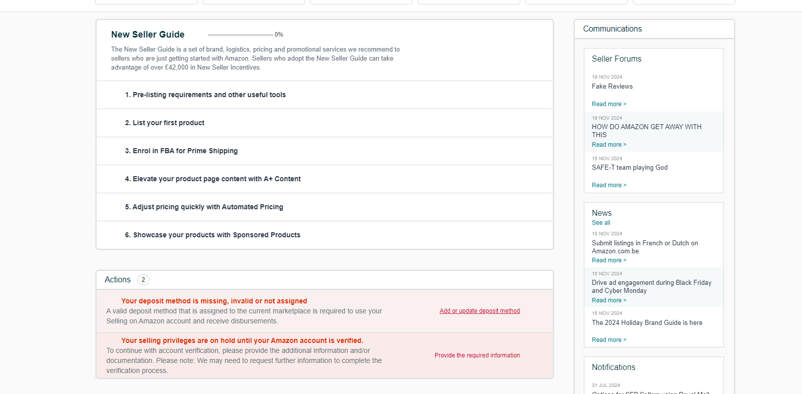Read more about SAFE-T team playing God
The height and width of the screenshot is (394, 802).
(609, 185)
